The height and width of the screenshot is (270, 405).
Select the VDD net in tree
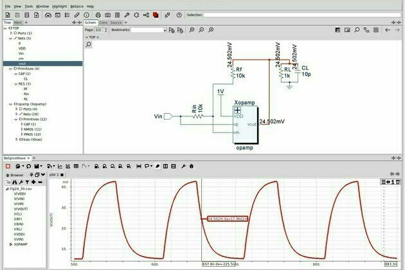pyautogui.click(x=22, y=48)
